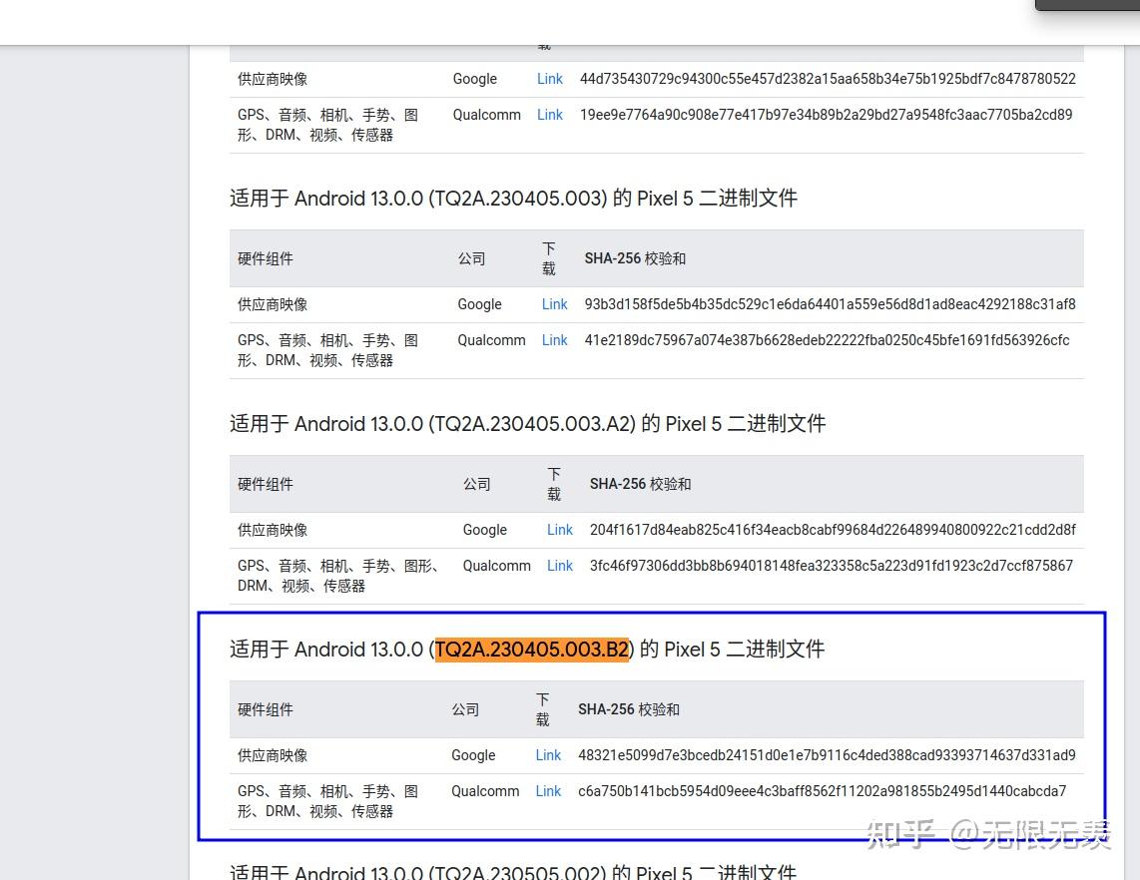Open the Qualcomm Link under TQ2A.230405.003

point(554,340)
